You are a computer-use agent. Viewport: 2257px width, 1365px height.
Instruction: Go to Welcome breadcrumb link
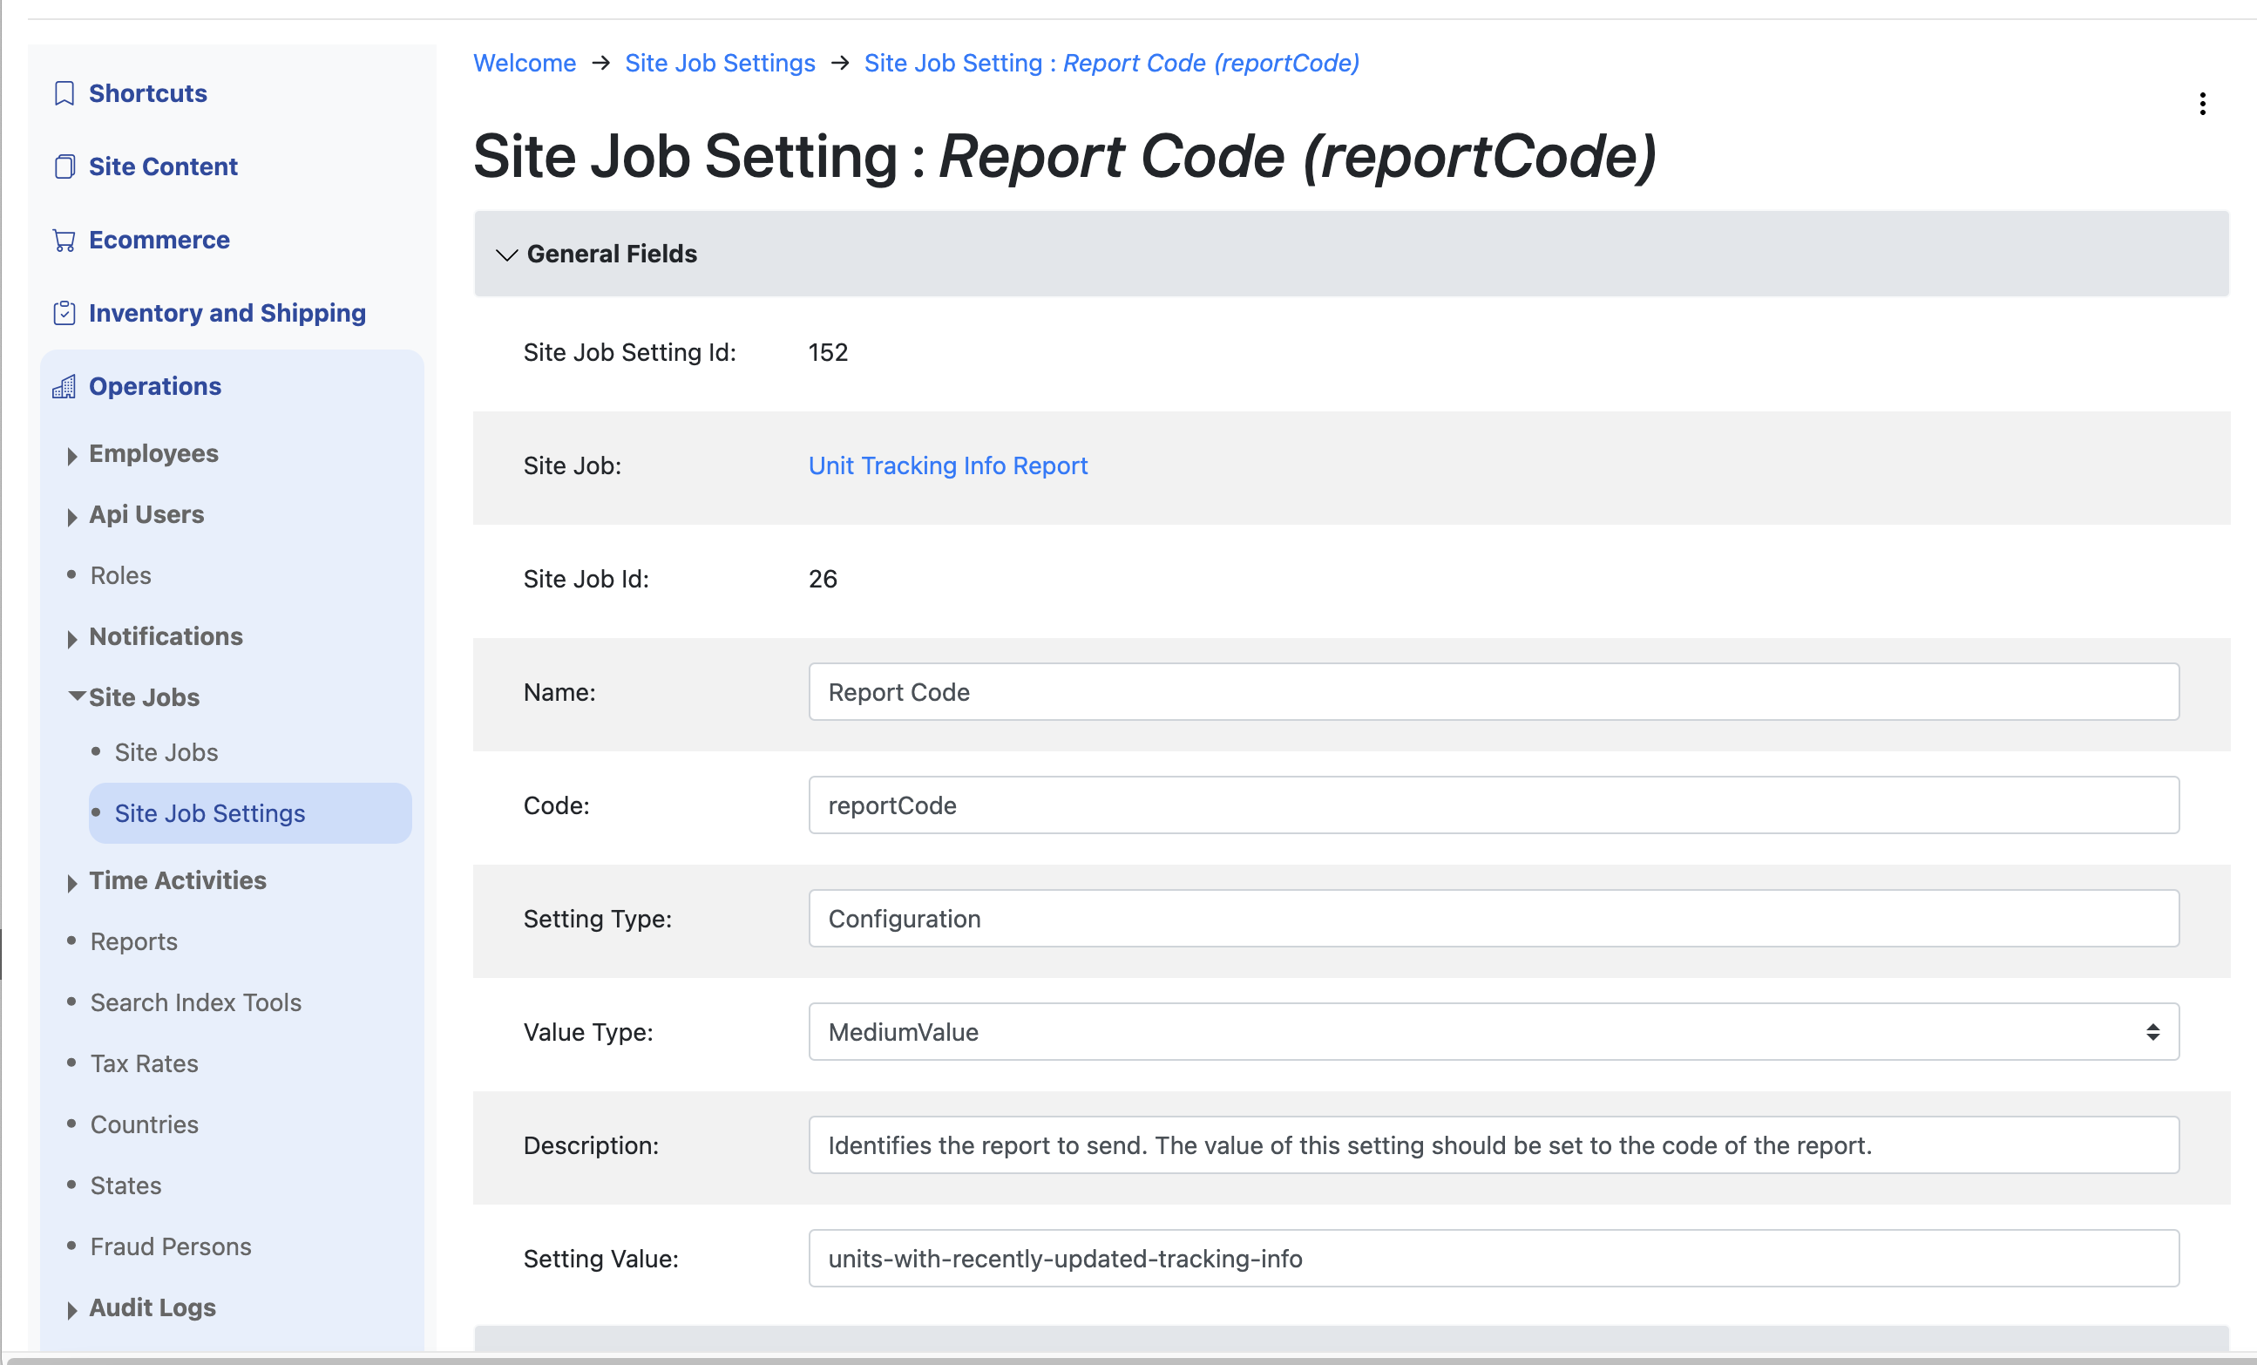[525, 64]
